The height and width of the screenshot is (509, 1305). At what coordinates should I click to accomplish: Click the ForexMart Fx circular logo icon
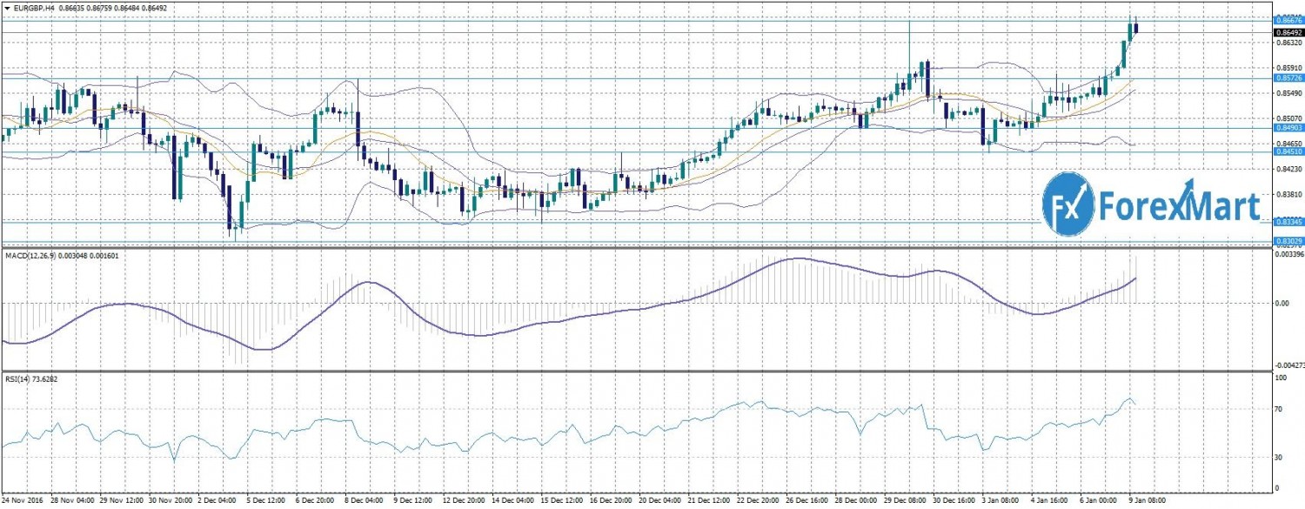(1067, 204)
